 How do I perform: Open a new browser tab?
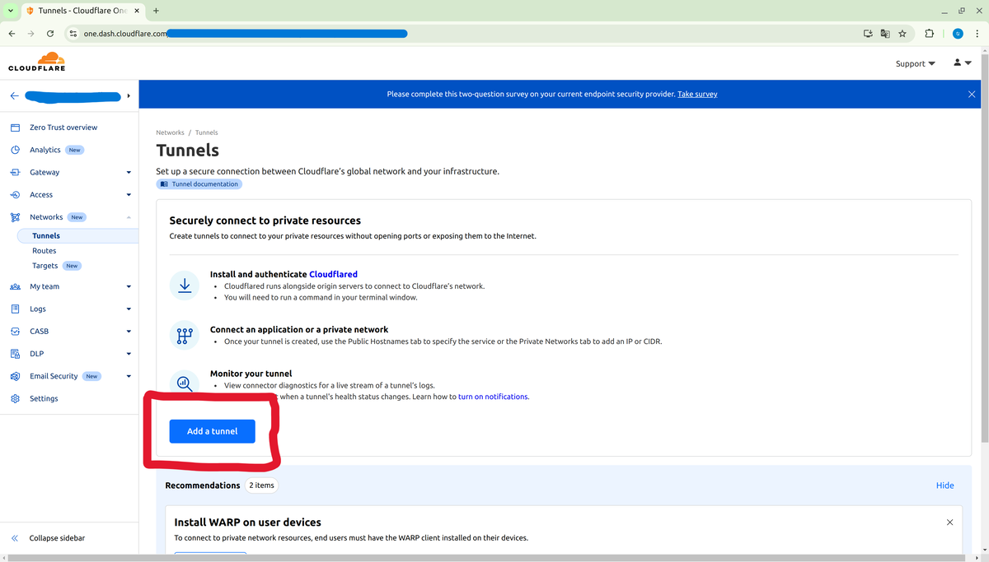coord(156,11)
